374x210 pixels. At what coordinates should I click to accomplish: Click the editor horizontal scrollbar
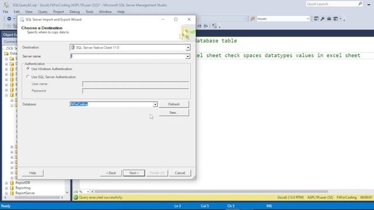click(x=211, y=191)
